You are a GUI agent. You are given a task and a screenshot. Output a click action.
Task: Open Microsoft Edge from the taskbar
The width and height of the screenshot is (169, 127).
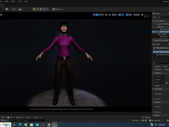20,125
